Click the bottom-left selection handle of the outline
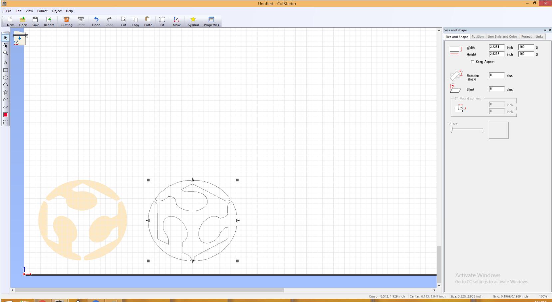The image size is (552, 302). click(x=148, y=261)
